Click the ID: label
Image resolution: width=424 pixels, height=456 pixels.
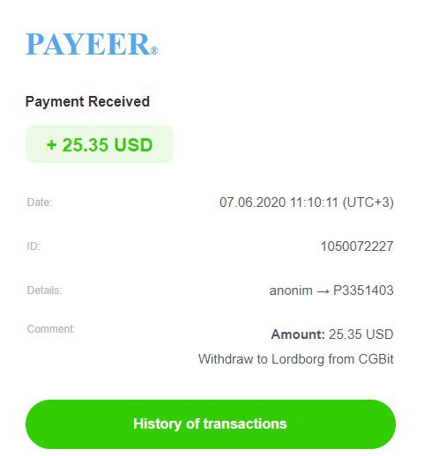tap(33, 246)
